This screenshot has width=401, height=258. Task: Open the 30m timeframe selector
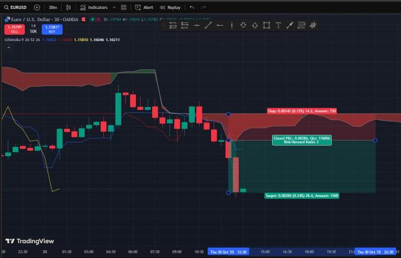pos(53,8)
